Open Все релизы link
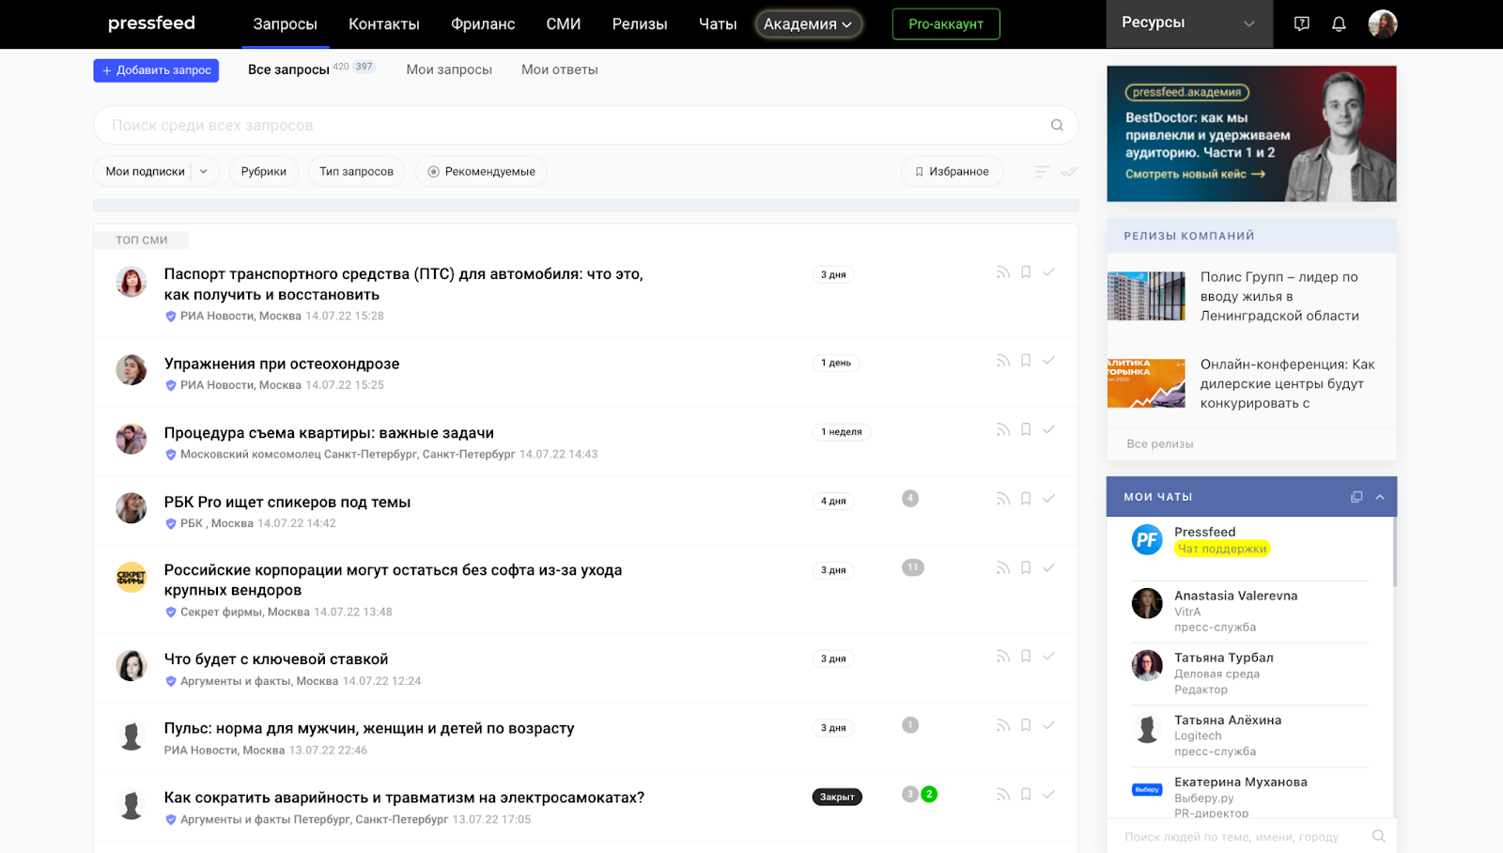1503x853 pixels. (1160, 444)
